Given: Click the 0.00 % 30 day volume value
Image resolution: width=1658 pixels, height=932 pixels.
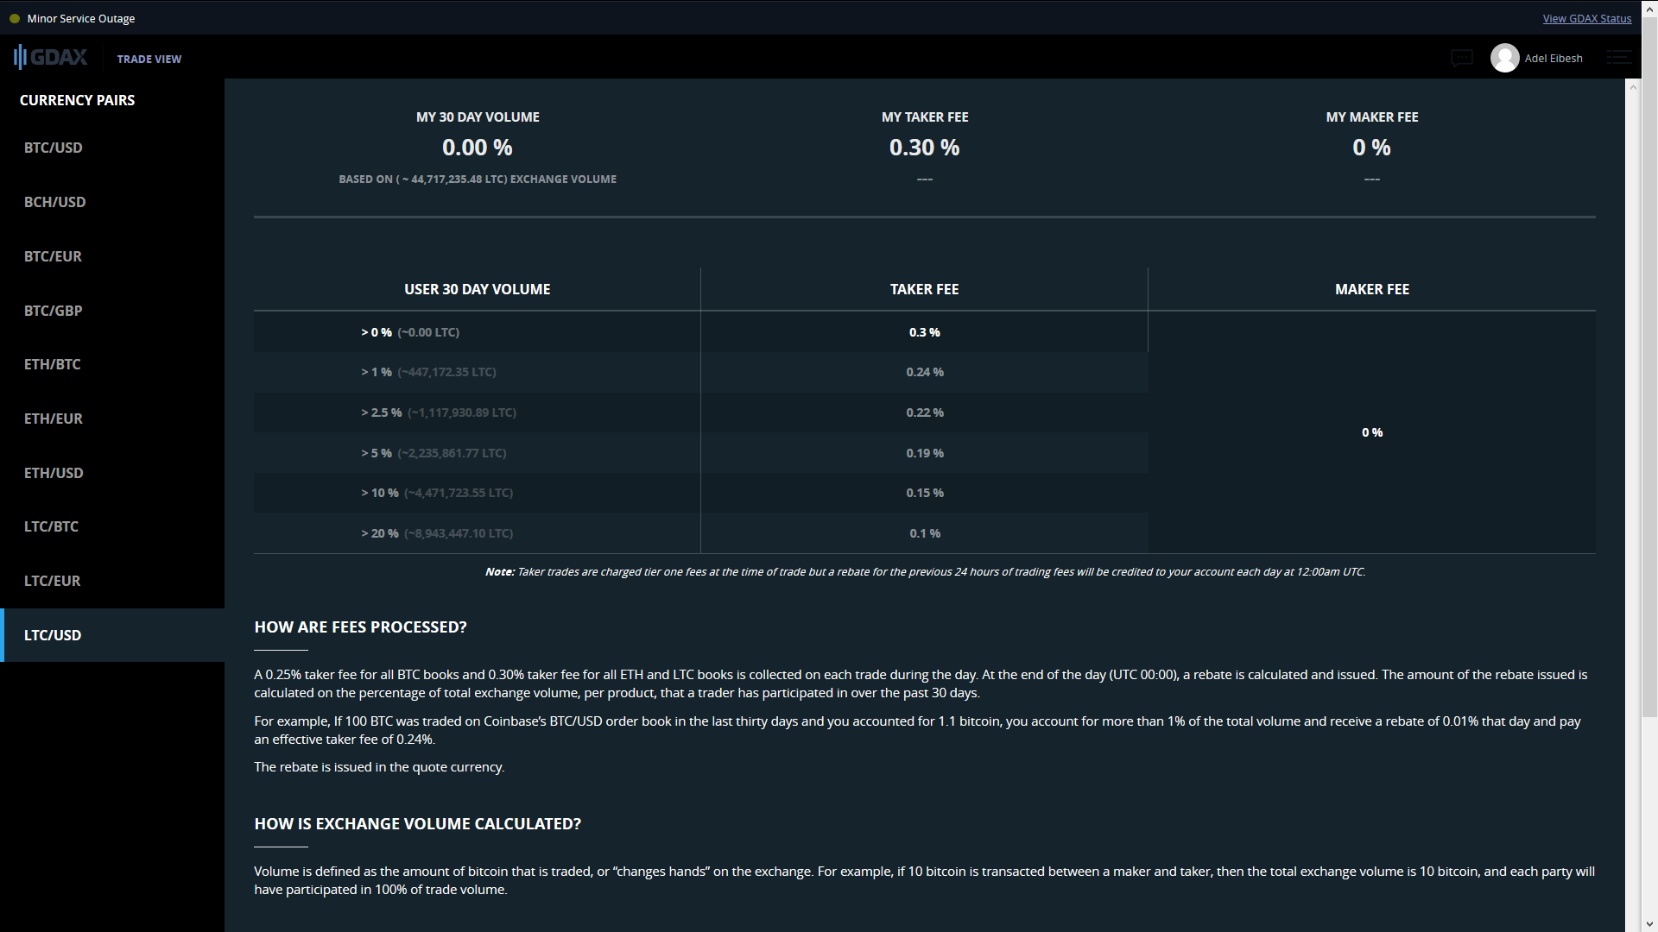Looking at the screenshot, I should (x=478, y=148).
